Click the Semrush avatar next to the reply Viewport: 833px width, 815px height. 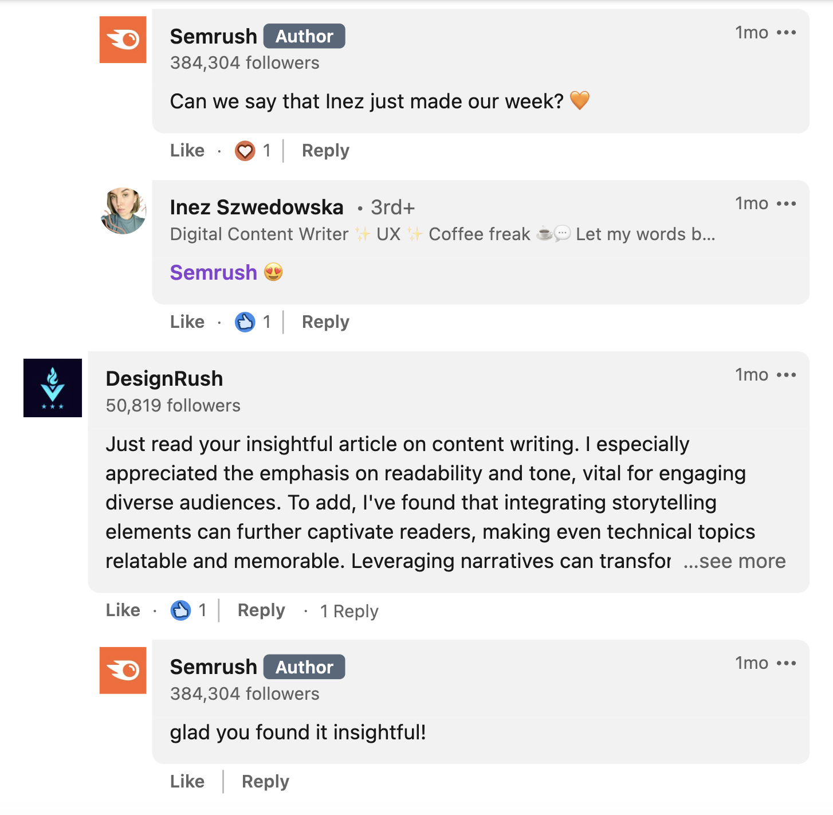(123, 671)
